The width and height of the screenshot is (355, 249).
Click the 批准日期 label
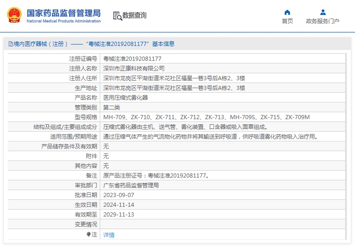pyautogui.click(x=86, y=195)
